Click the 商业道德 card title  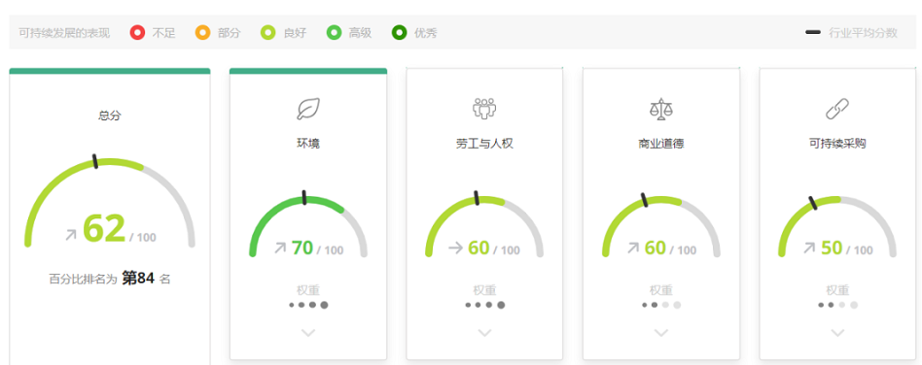click(661, 144)
